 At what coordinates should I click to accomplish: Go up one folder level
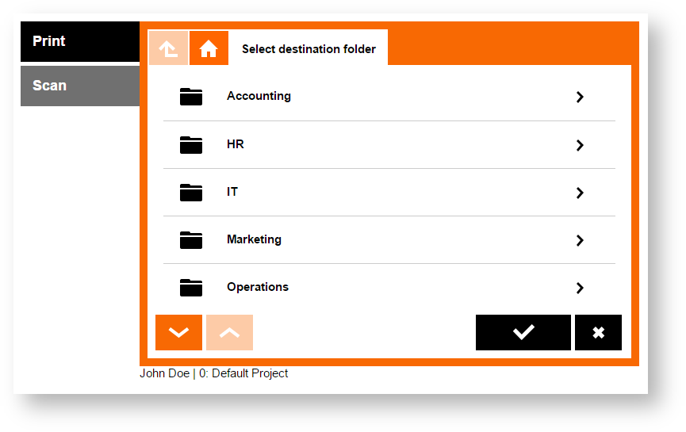point(168,48)
